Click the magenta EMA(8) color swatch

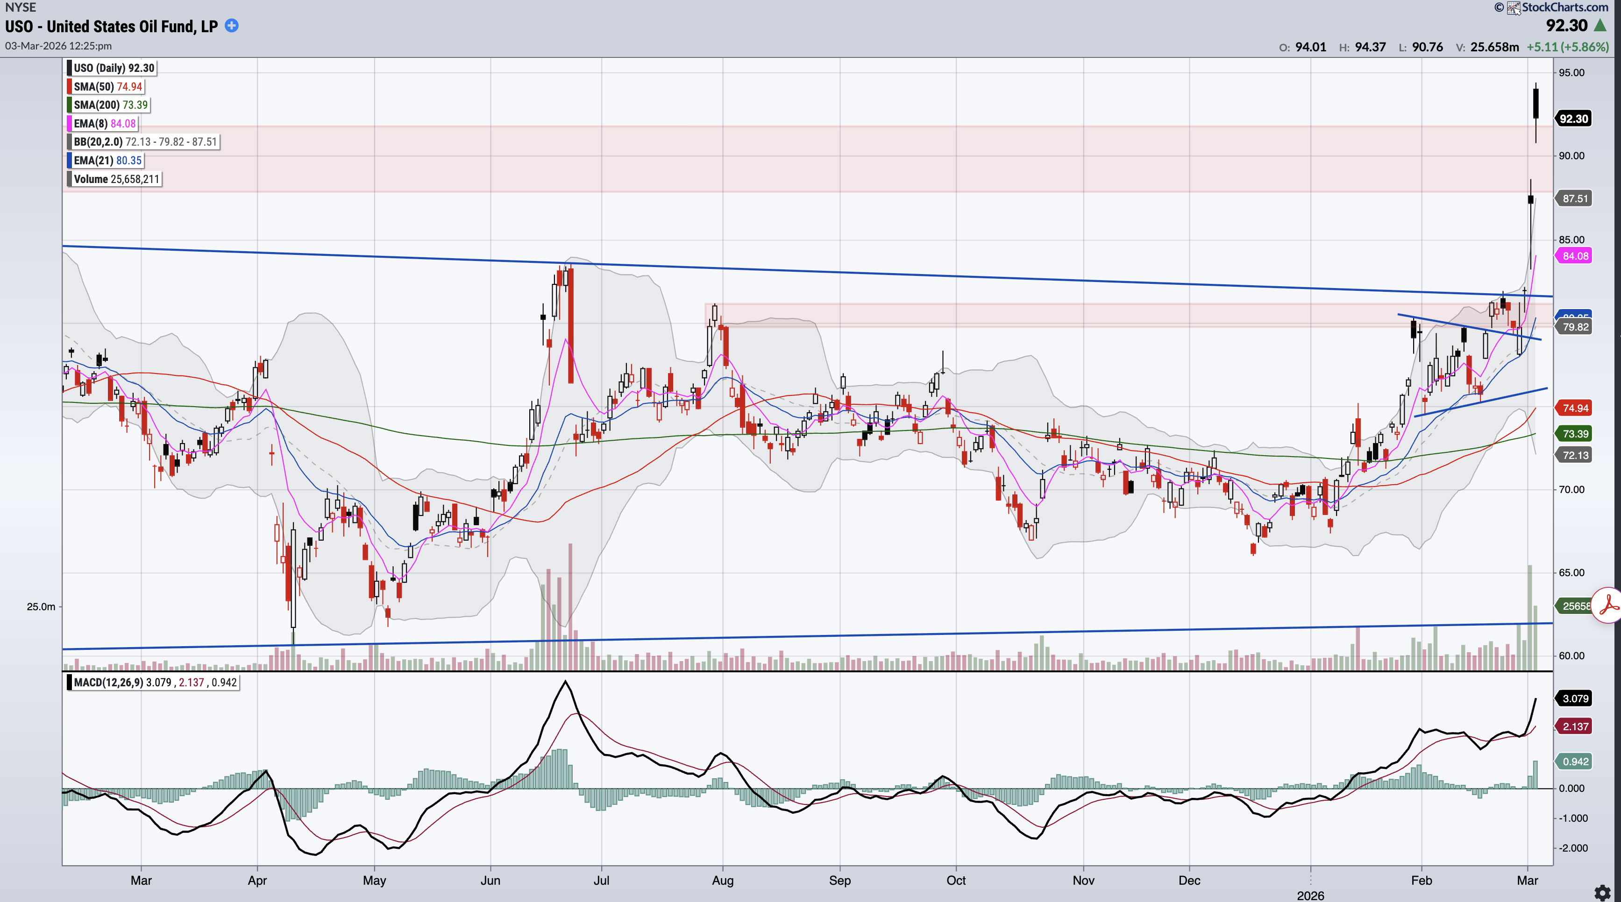[69, 124]
